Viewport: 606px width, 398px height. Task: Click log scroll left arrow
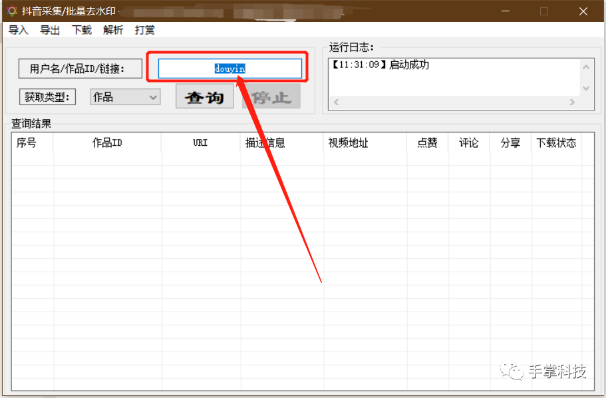(336, 102)
